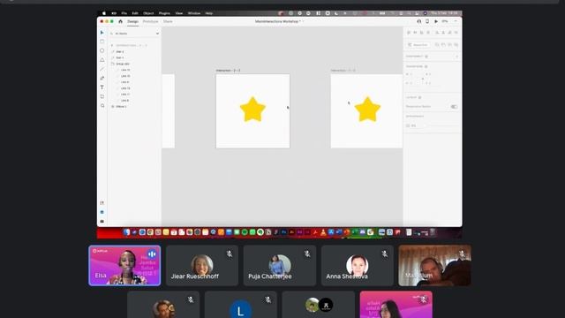Switch to the Design tab
This screenshot has height=318, width=565.
point(132,21)
